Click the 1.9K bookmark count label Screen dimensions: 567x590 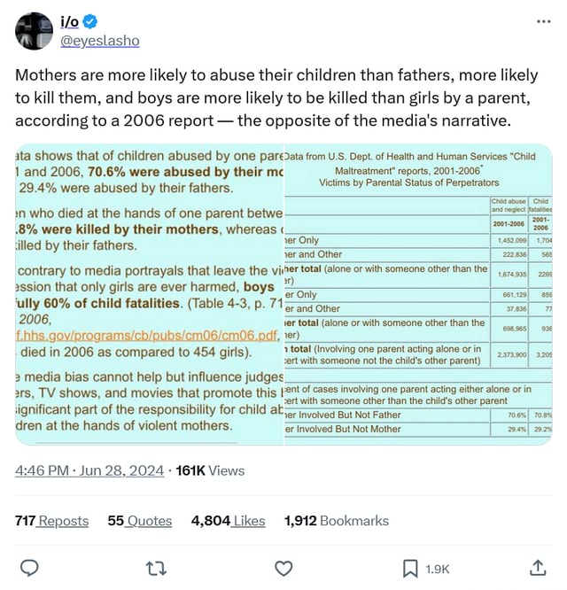click(438, 569)
